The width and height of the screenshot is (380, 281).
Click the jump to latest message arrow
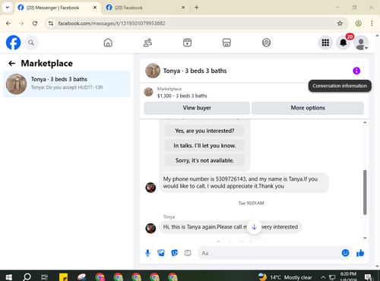click(x=254, y=227)
